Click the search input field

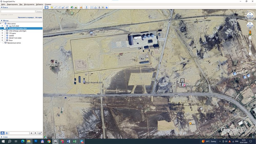[18, 12]
